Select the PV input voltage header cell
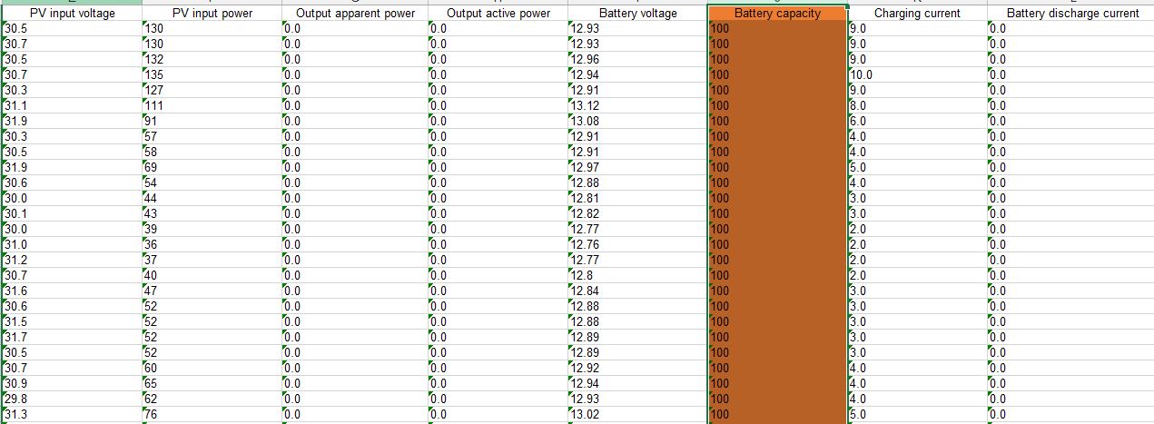 click(71, 14)
